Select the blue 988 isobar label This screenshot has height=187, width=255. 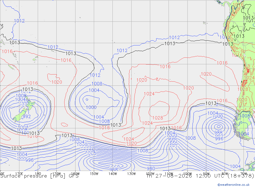click(218, 132)
